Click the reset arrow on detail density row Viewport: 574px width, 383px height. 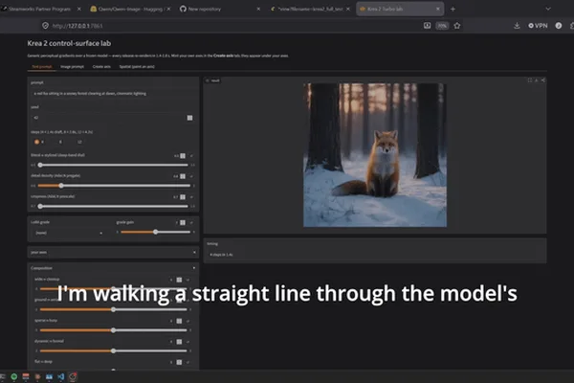[191, 176]
